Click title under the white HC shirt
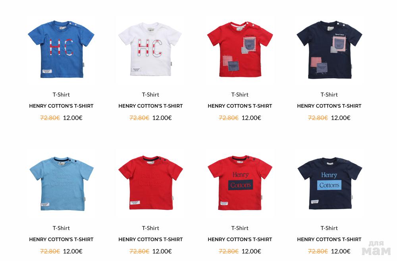 (150, 106)
